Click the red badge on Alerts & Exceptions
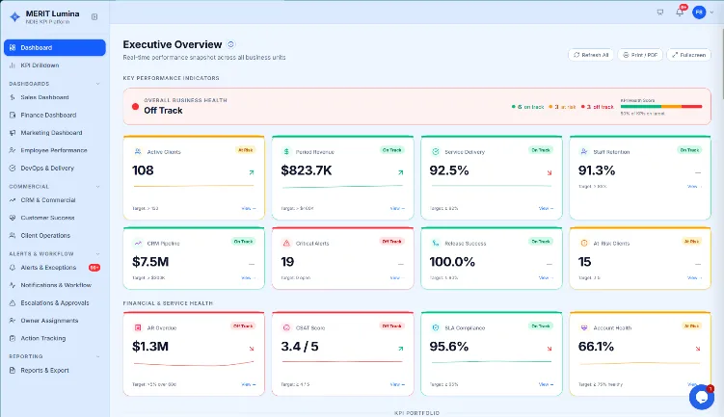 tap(94, 268)
